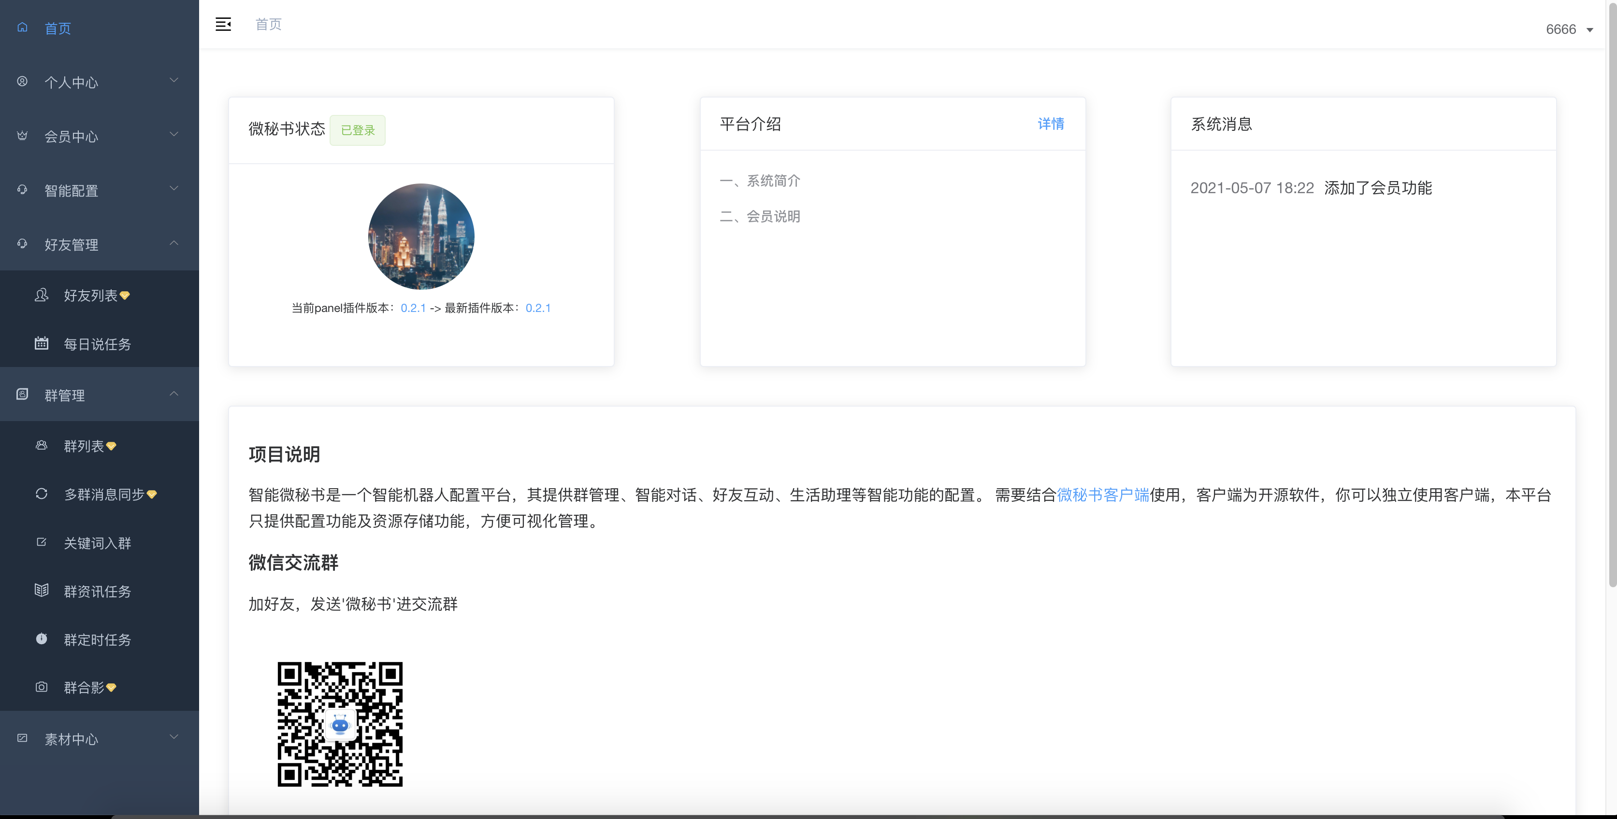The width and height of the screenshot is (1617, 819).
Task: Click the city skyline avatar image
Action: point(420,237)
